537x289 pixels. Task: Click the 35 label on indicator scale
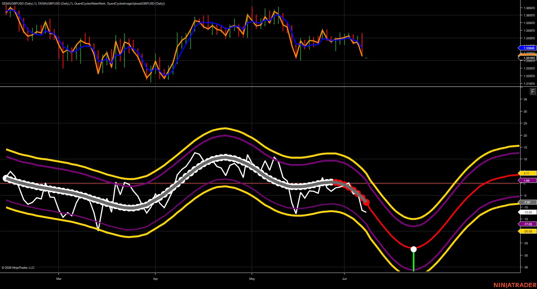pyautogui.click(x=525, y=99)
